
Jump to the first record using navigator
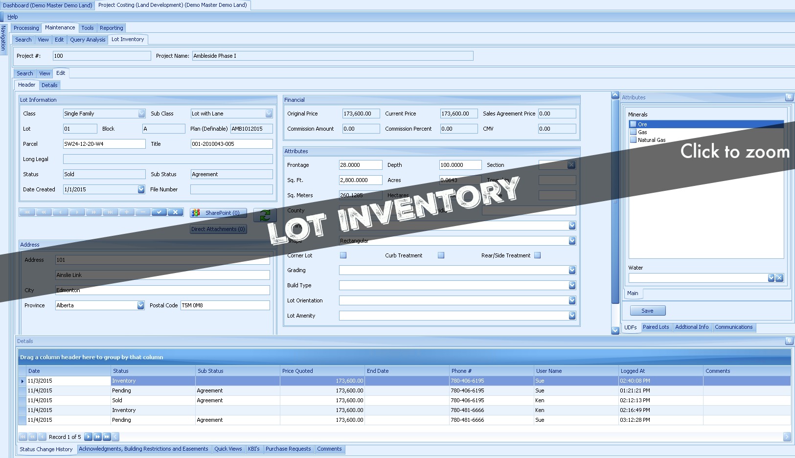[x=27, y=212]
